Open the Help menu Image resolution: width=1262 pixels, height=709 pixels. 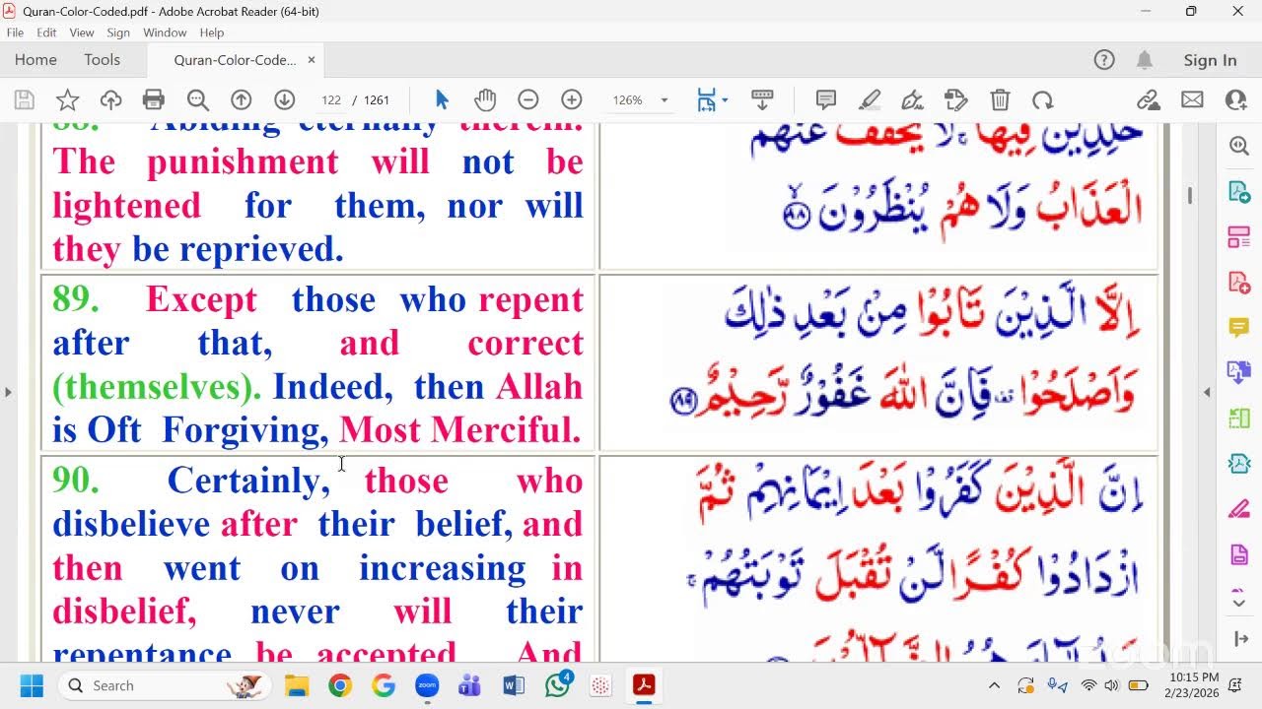[212, 32]
